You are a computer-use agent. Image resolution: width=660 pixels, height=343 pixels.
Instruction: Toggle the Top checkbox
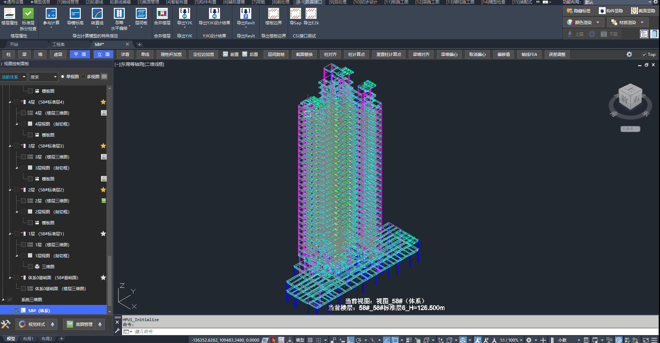pos(644,55)
